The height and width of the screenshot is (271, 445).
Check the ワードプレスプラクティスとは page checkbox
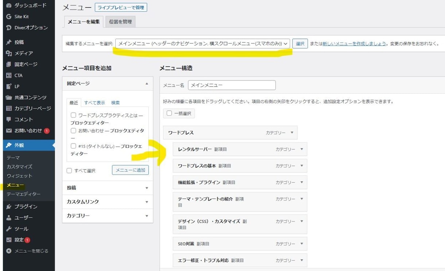point(73,115)
